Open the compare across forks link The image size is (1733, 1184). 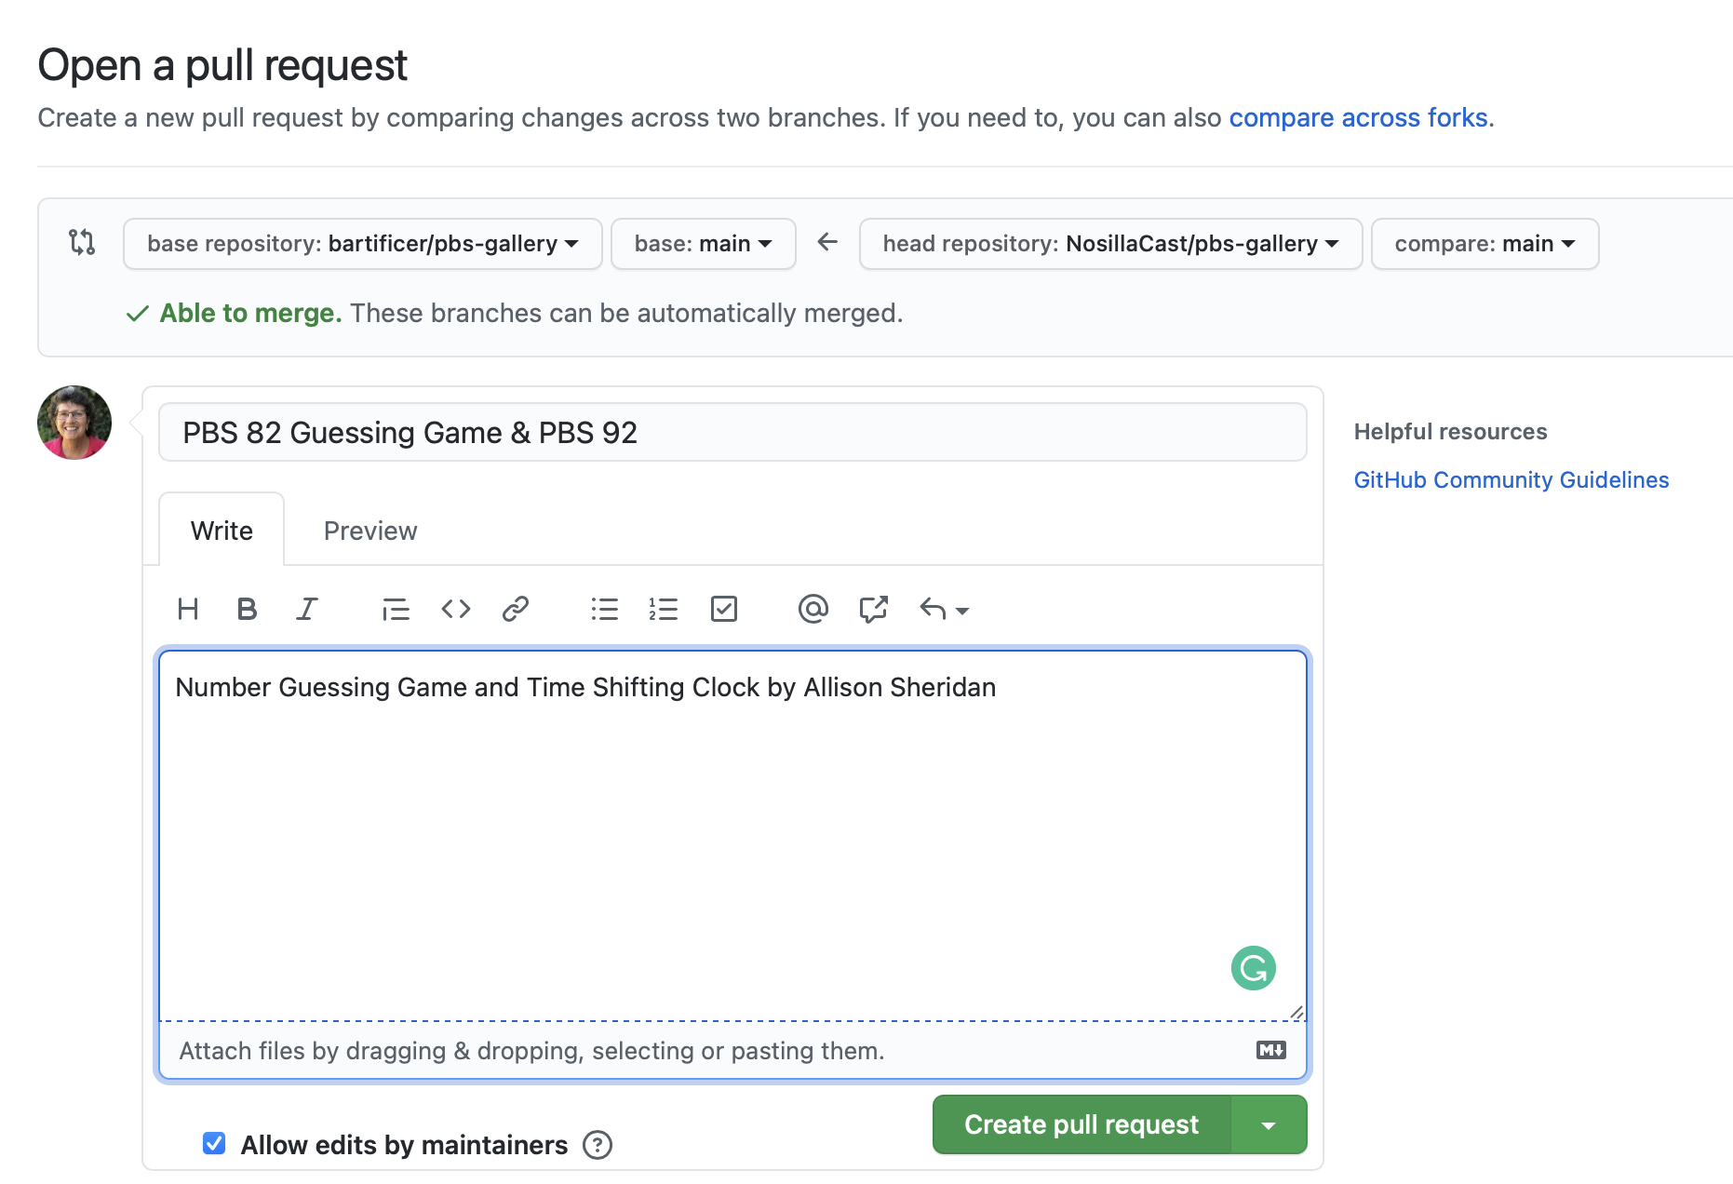pos(1358,118)
